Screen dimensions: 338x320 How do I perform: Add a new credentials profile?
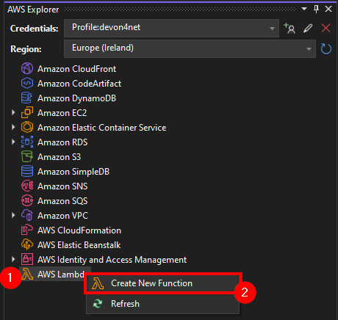[290, 28]
